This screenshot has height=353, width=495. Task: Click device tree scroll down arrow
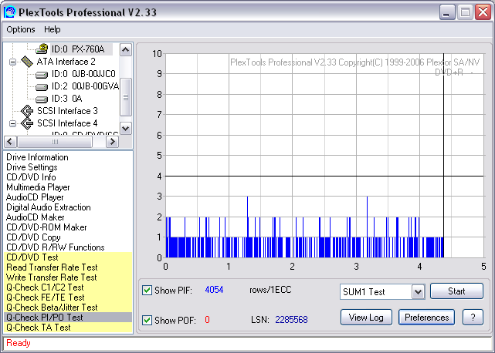(126, 128)
